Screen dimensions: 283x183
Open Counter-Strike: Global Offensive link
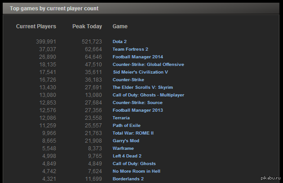(148, 65)
